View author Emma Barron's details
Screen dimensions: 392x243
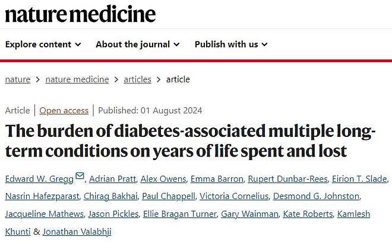coord(217,179)
